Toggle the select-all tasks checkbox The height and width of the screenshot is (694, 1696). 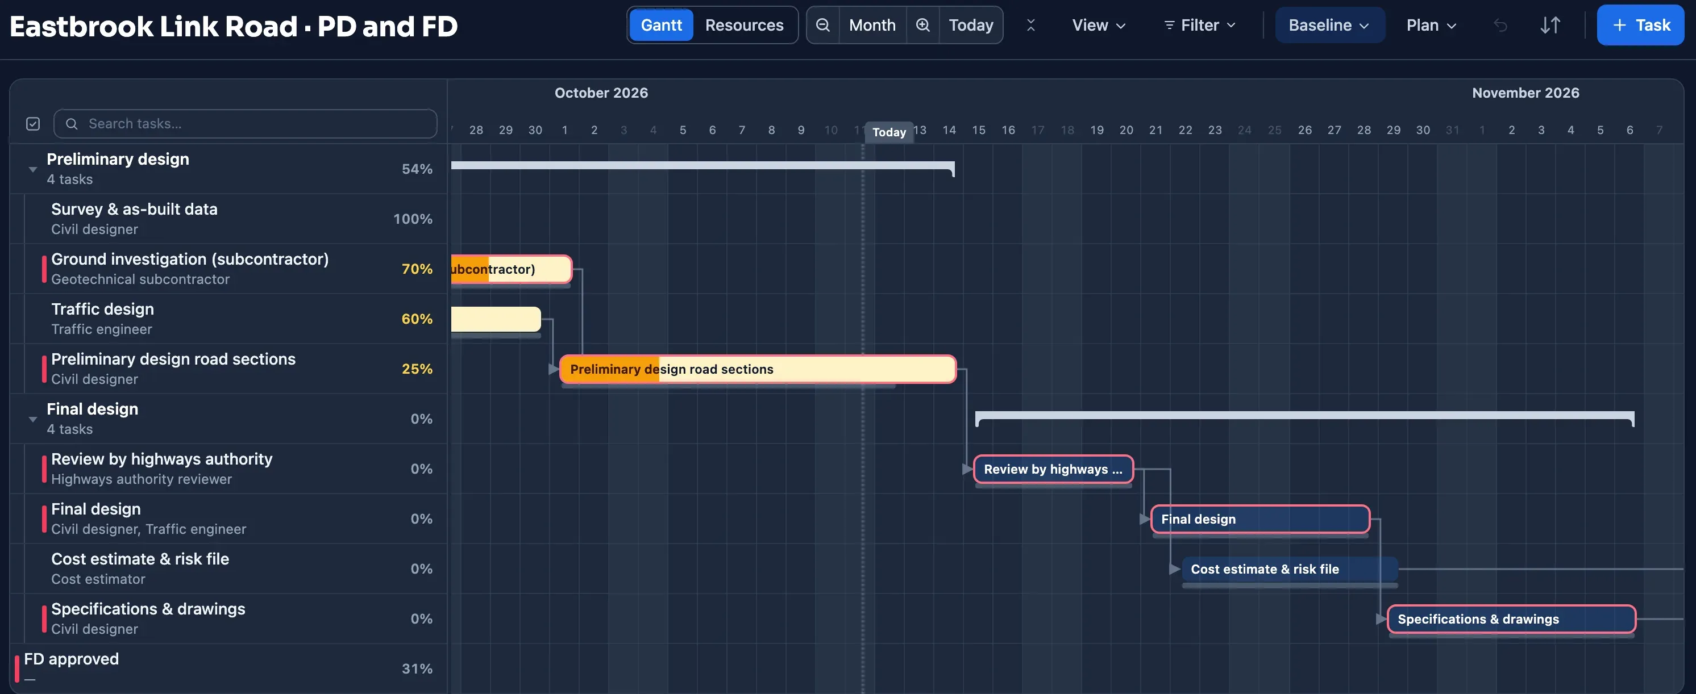(33, 124)
